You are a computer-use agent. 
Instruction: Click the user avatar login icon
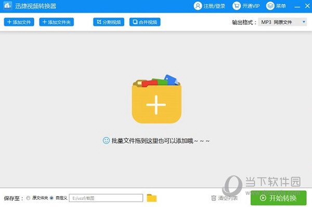pos(198,6)
